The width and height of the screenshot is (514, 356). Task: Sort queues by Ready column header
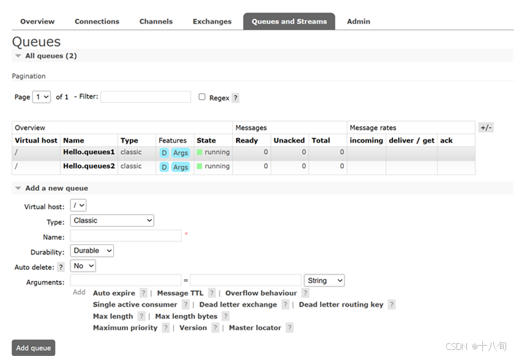click(247, 140)
